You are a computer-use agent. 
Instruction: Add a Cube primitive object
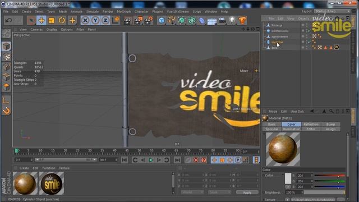[x=162, y=21]
